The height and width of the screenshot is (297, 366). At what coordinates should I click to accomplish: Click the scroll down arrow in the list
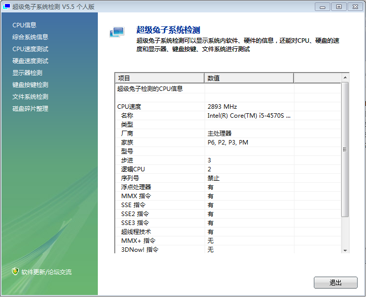click(x=345, y=249)
